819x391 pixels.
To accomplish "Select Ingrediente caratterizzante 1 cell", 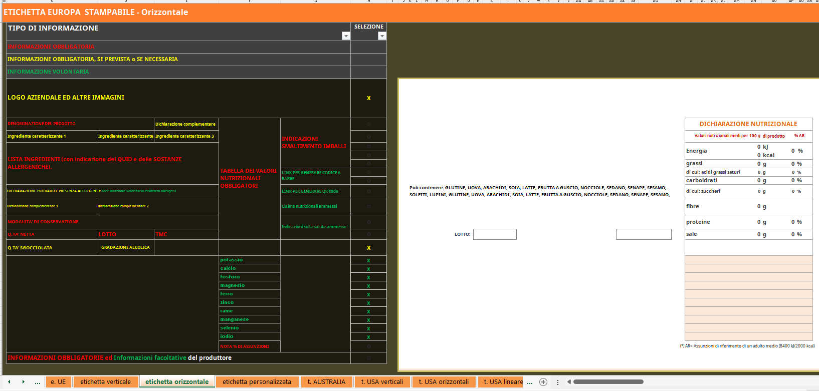I will [x=52, y=136].
